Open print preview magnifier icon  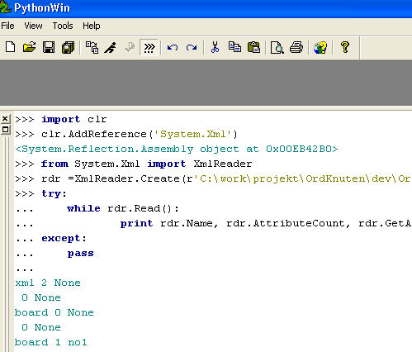click(x=277, y=47)
